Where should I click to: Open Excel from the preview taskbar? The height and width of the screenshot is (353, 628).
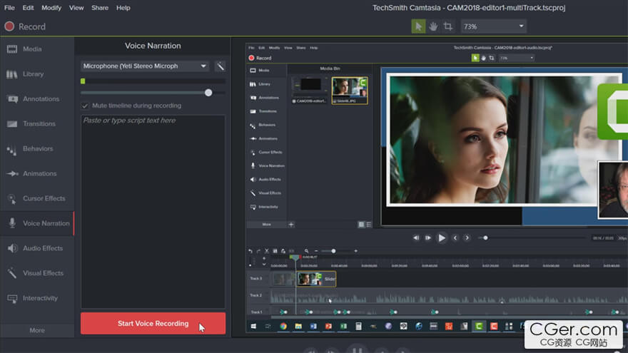[344, 327]
